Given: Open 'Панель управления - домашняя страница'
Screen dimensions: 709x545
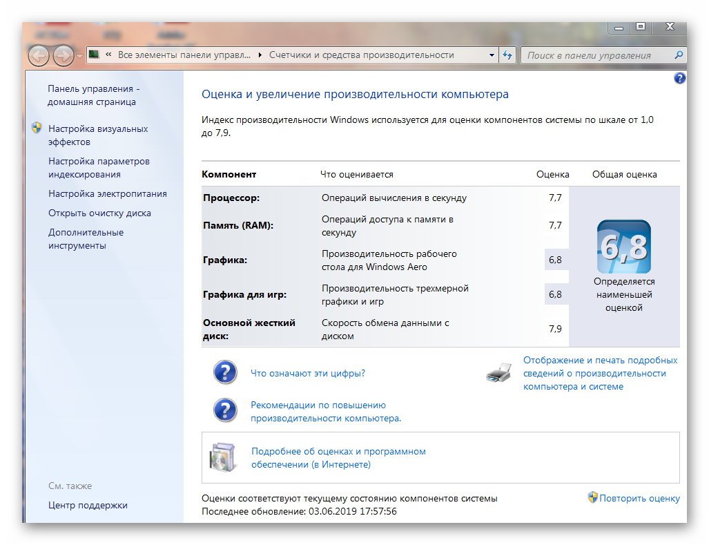Looking at the screenshot, I should click(93, 95).
